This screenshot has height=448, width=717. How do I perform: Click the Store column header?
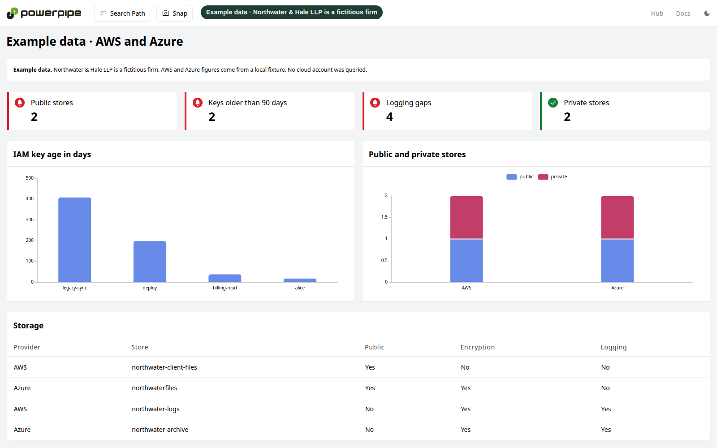point(140,347)
